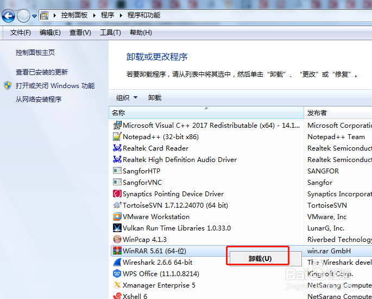This screenshot has width=372, height=299.
Task: Open 打开或关闭 Windows 功能 link
Action: click(x=55, y=86)
